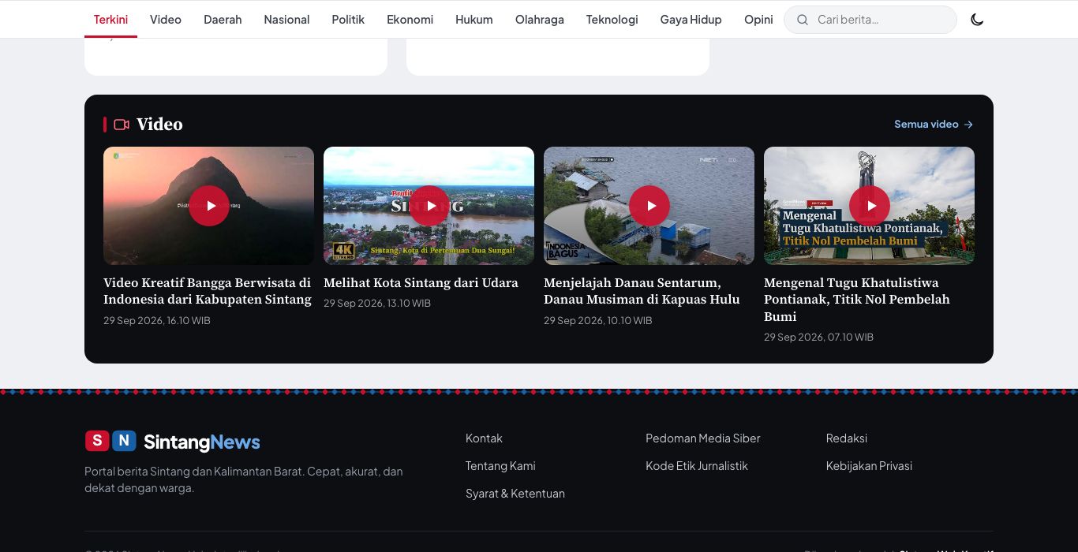Click the SintangNews SN logo in footer

[x=110, y=441]
